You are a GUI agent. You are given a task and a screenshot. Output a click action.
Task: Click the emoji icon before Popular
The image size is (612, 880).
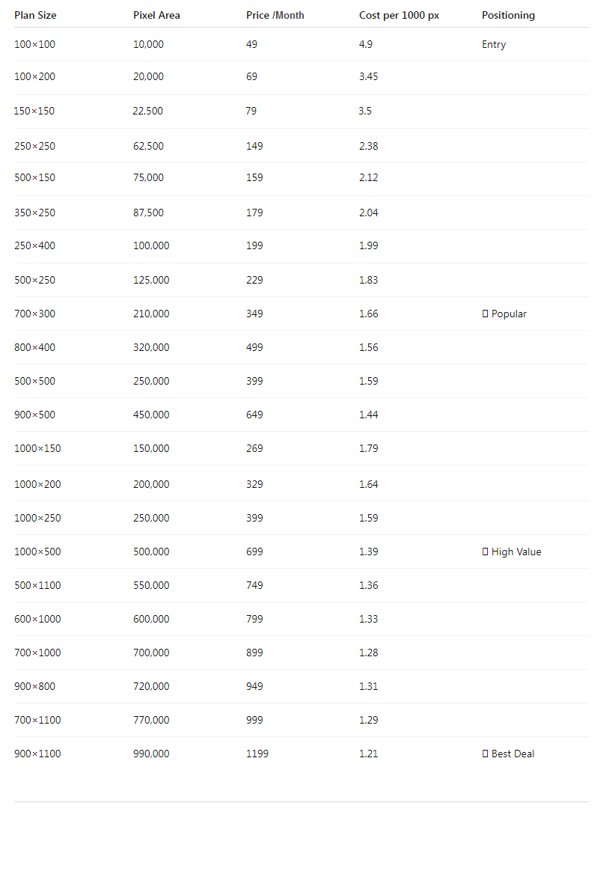pyautogui.click(x=486, y=314)
